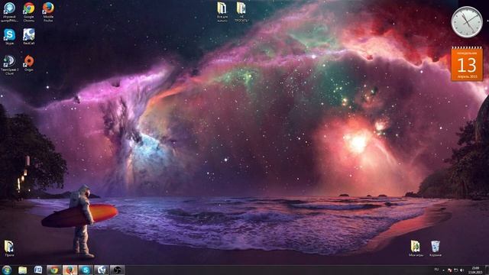Switch to Skype in the taskbar
This screenshot has width=489, height=275.
tap(86, 270)
